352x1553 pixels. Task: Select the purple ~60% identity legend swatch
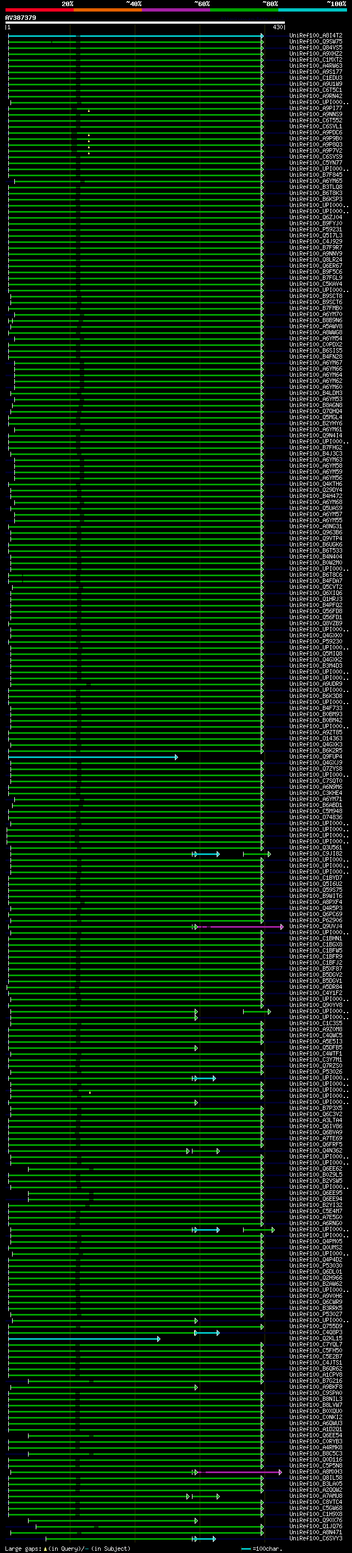(x=177, y=10)
